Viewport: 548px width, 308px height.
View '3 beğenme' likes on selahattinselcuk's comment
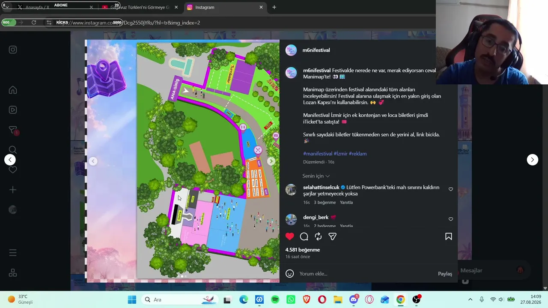pos(325,202)
